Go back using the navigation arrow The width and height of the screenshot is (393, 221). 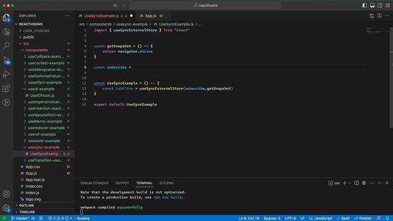point(116,6)
